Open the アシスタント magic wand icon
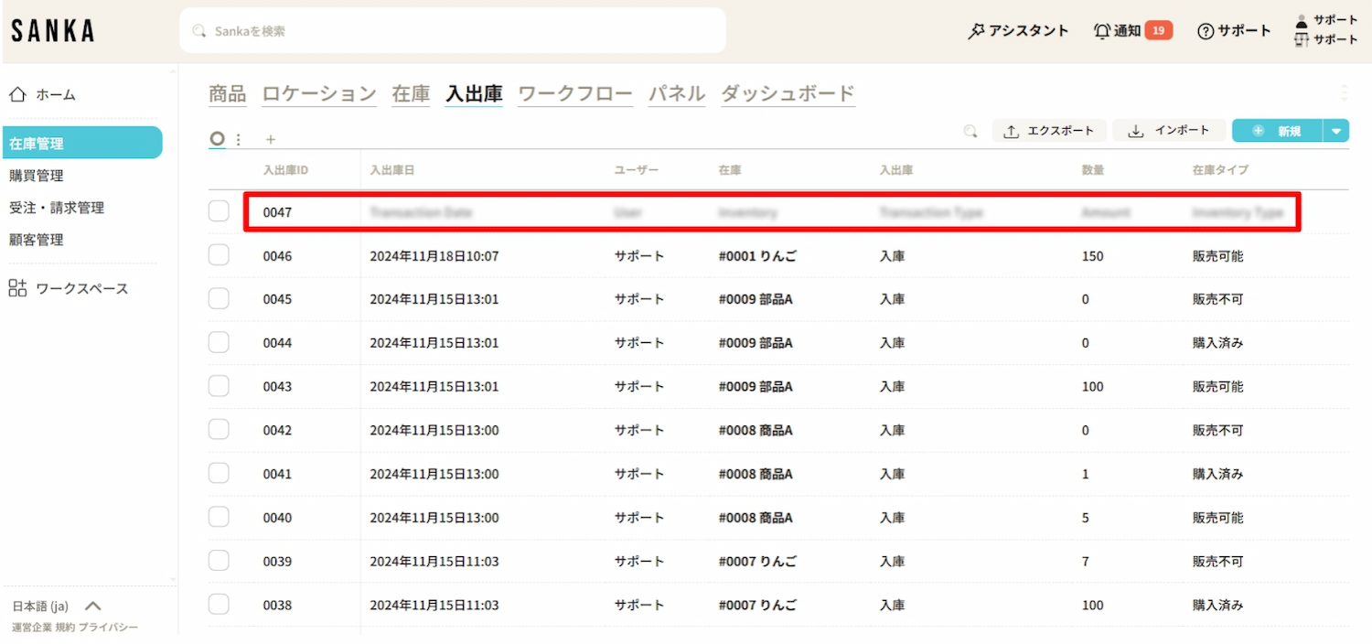This screenshot has height=644, width=1372. click(976, 31)
